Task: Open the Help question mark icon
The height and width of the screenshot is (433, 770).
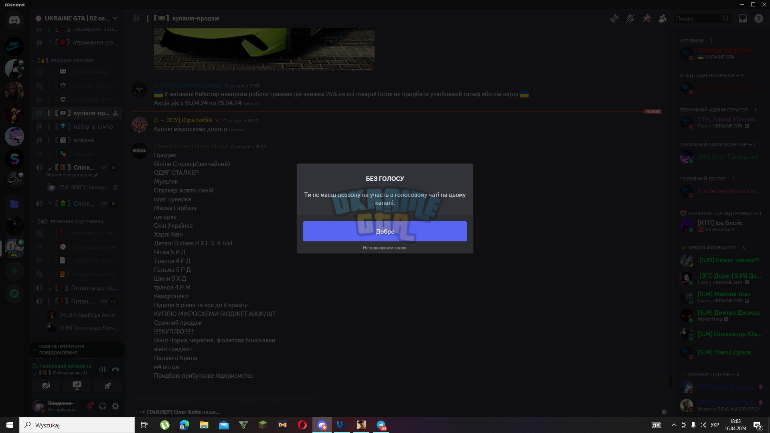Action: click(x=758, y=18)
